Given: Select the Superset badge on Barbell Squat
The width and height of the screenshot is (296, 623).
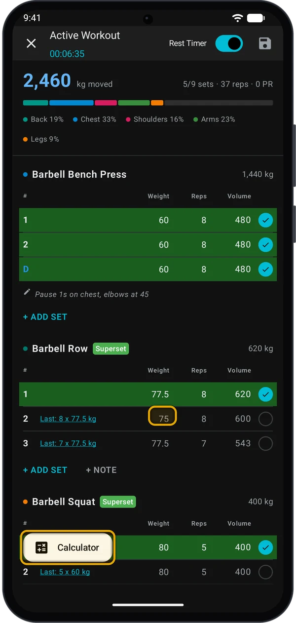Looking at the screenshot, I should tap(118, 502).
